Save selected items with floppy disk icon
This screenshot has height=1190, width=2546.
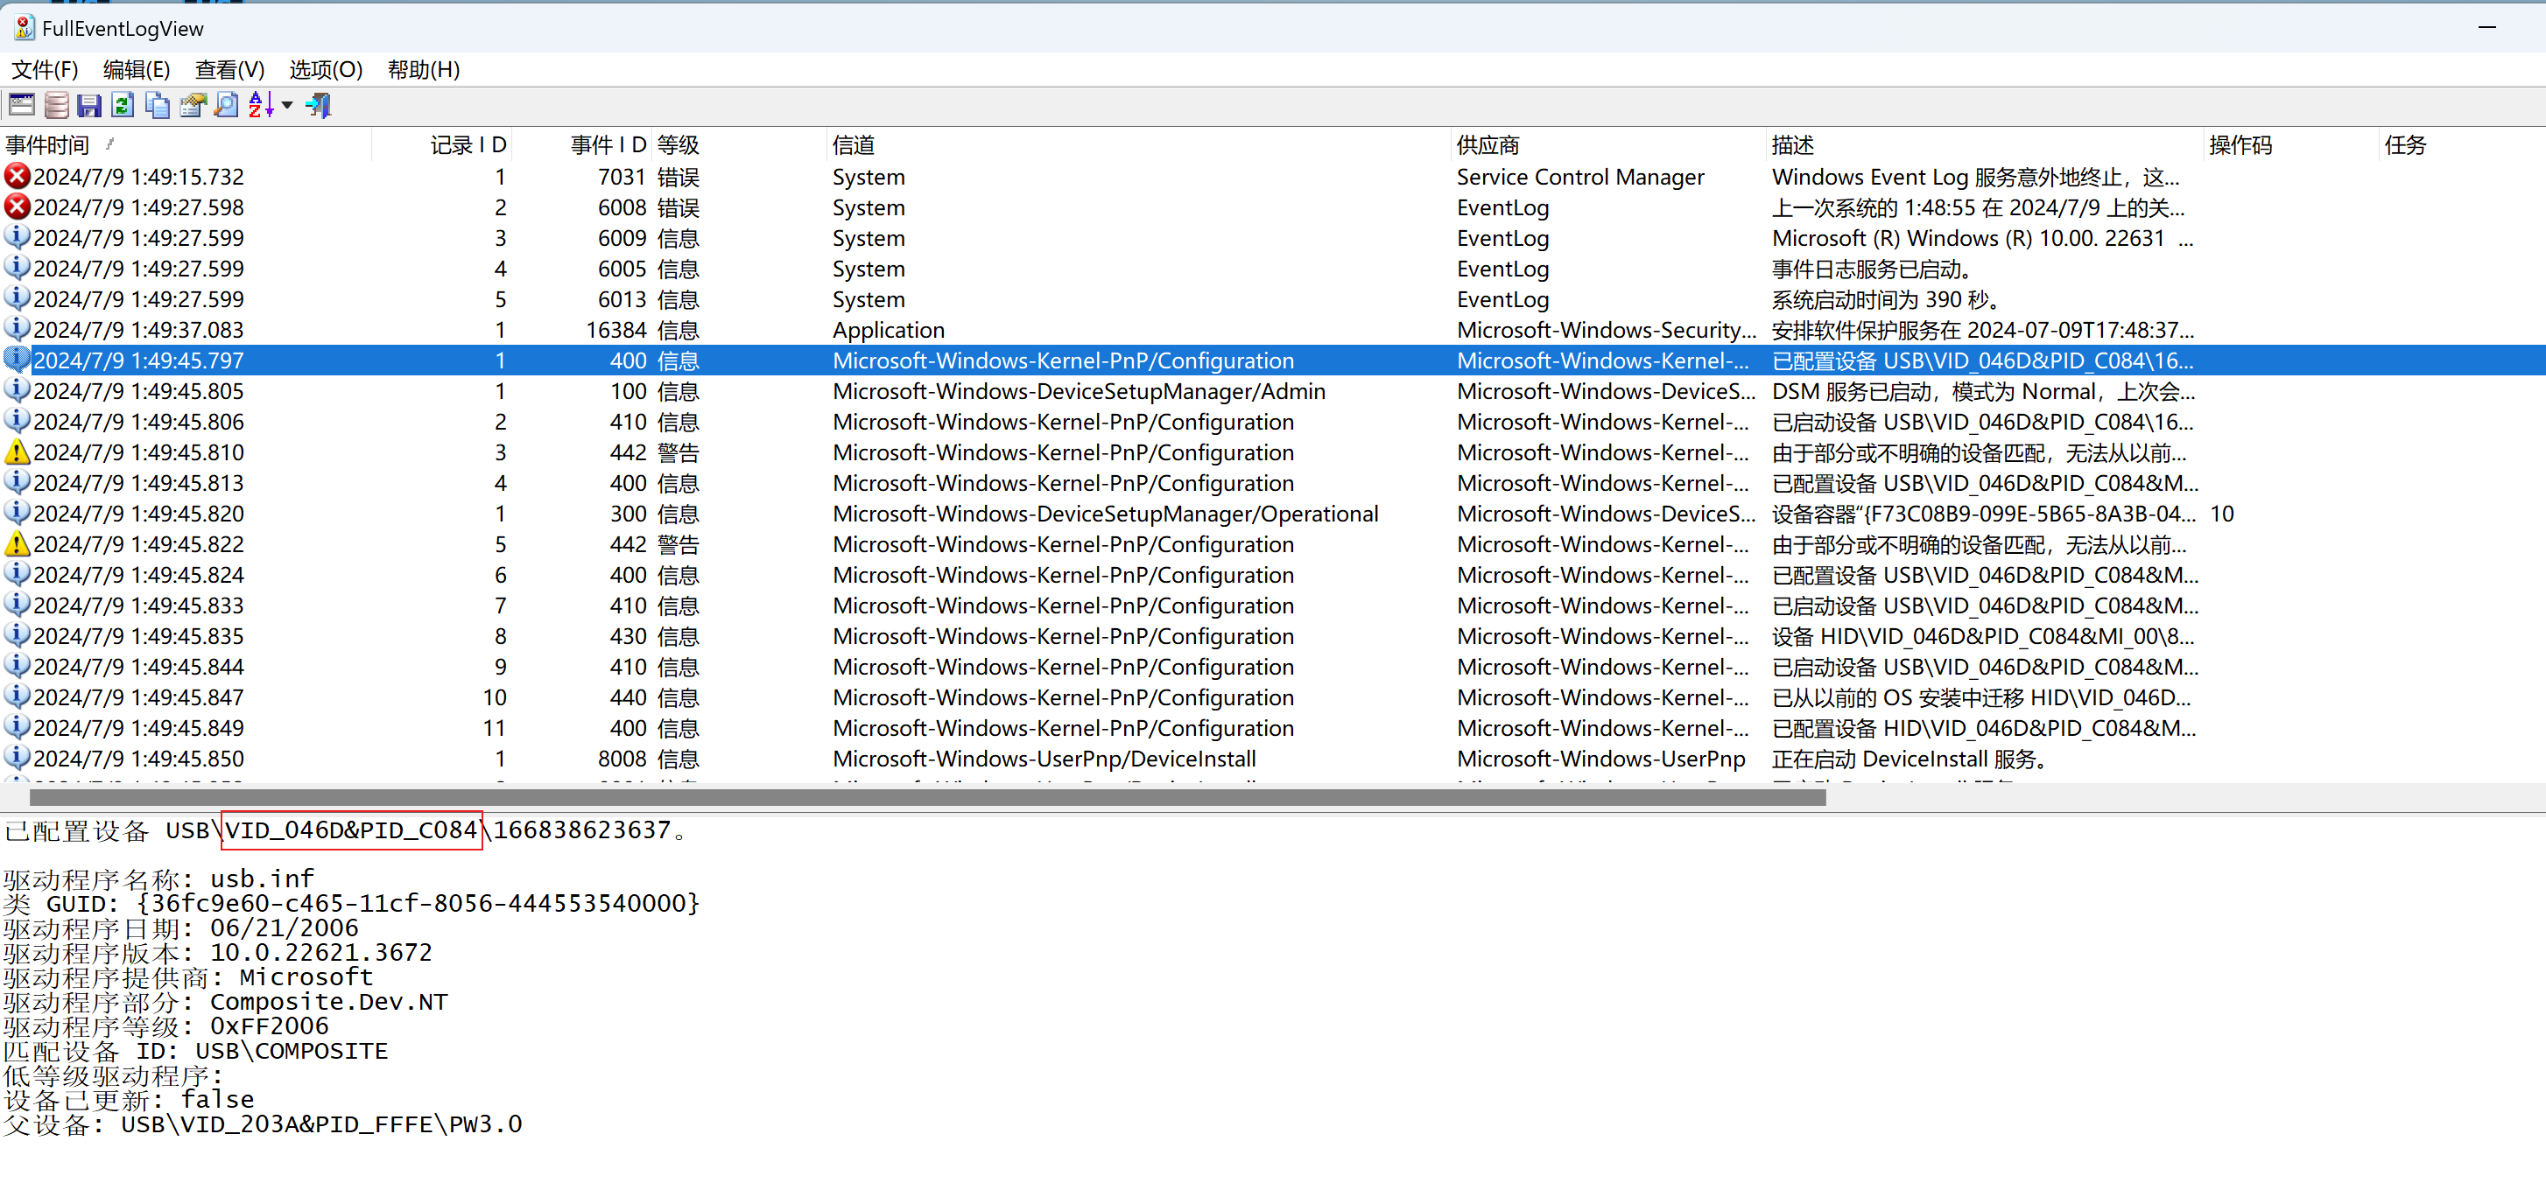[x=89, y=105]
